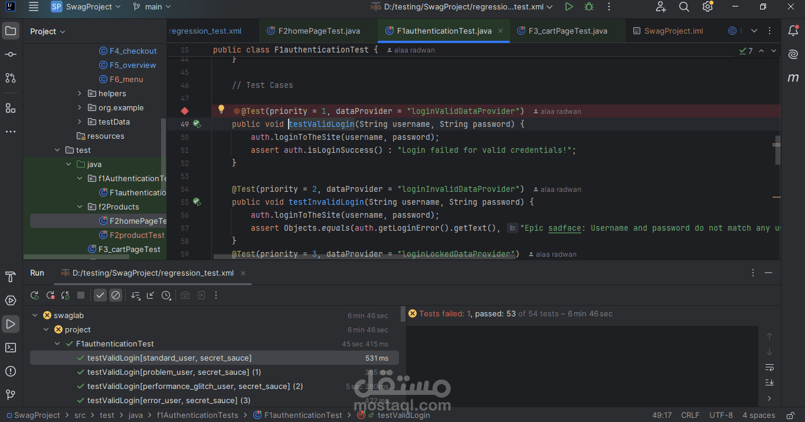Open the Structure tool window icon
This screenshot has width=805, height=422.
point(11,108)
